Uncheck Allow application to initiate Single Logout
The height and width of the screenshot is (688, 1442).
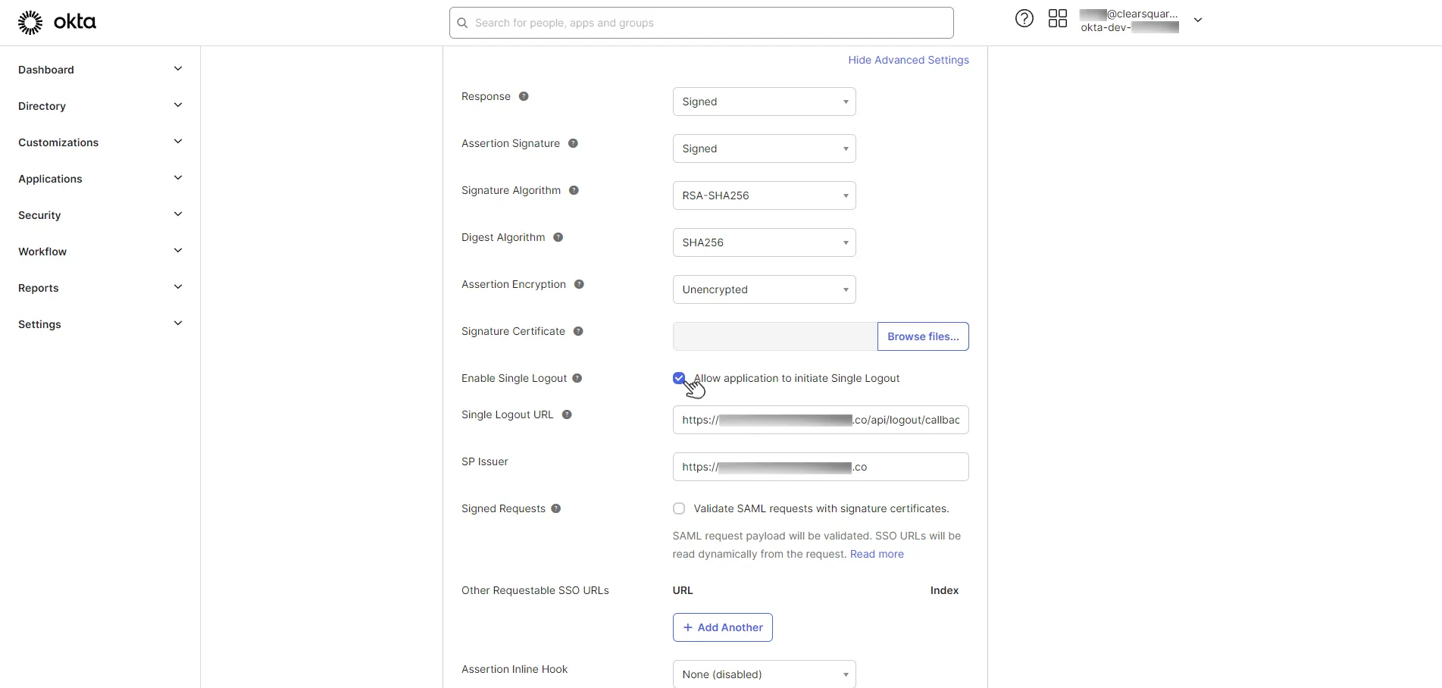pyautogui.click(x=679, y=378)
